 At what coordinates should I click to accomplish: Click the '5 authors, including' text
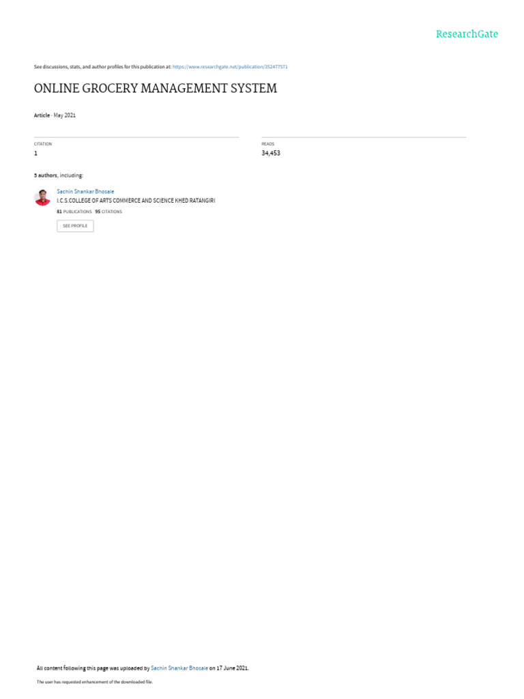[59, 175]
